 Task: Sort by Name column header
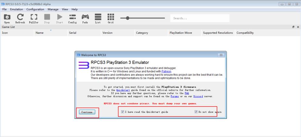click(x=51, y=33)
